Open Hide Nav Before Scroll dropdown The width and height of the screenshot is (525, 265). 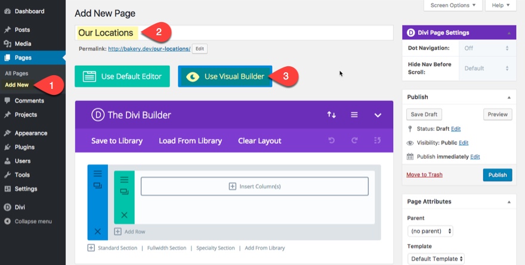coord(487,69)
